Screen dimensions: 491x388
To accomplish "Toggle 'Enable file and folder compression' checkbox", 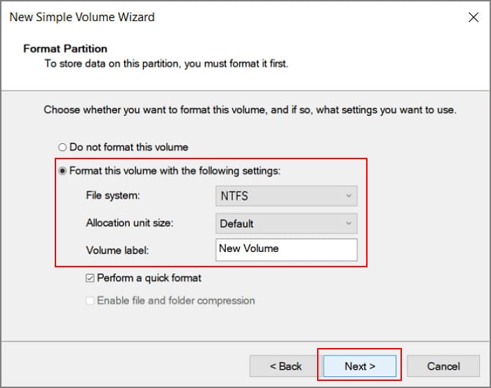I will (90, 300).
